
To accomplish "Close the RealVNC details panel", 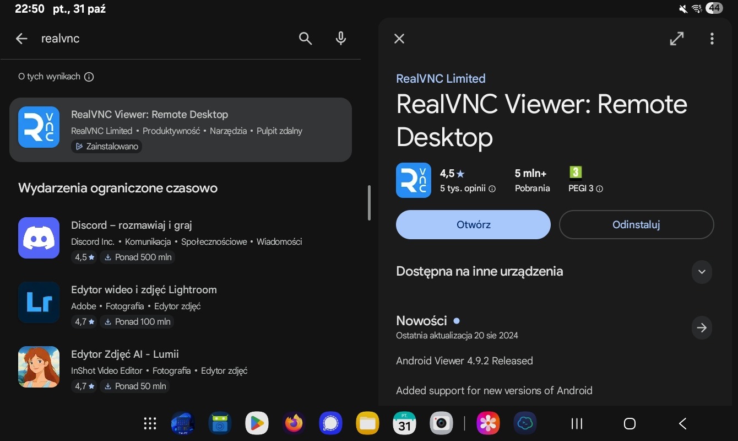I will click(399, 39).
